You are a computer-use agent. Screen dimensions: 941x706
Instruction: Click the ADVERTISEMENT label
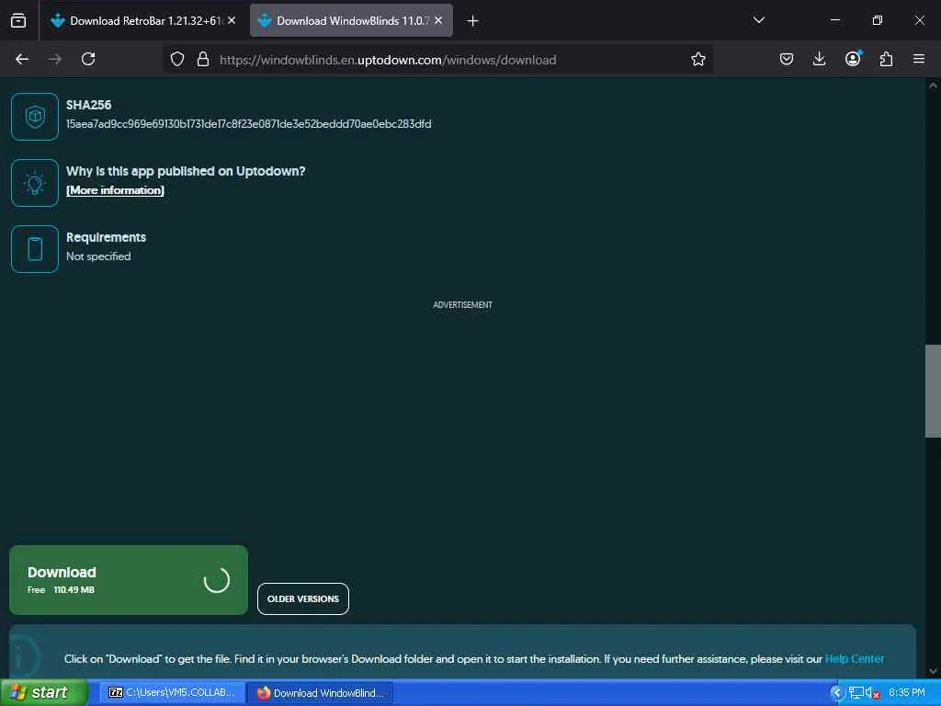click(x=463, y=305)
